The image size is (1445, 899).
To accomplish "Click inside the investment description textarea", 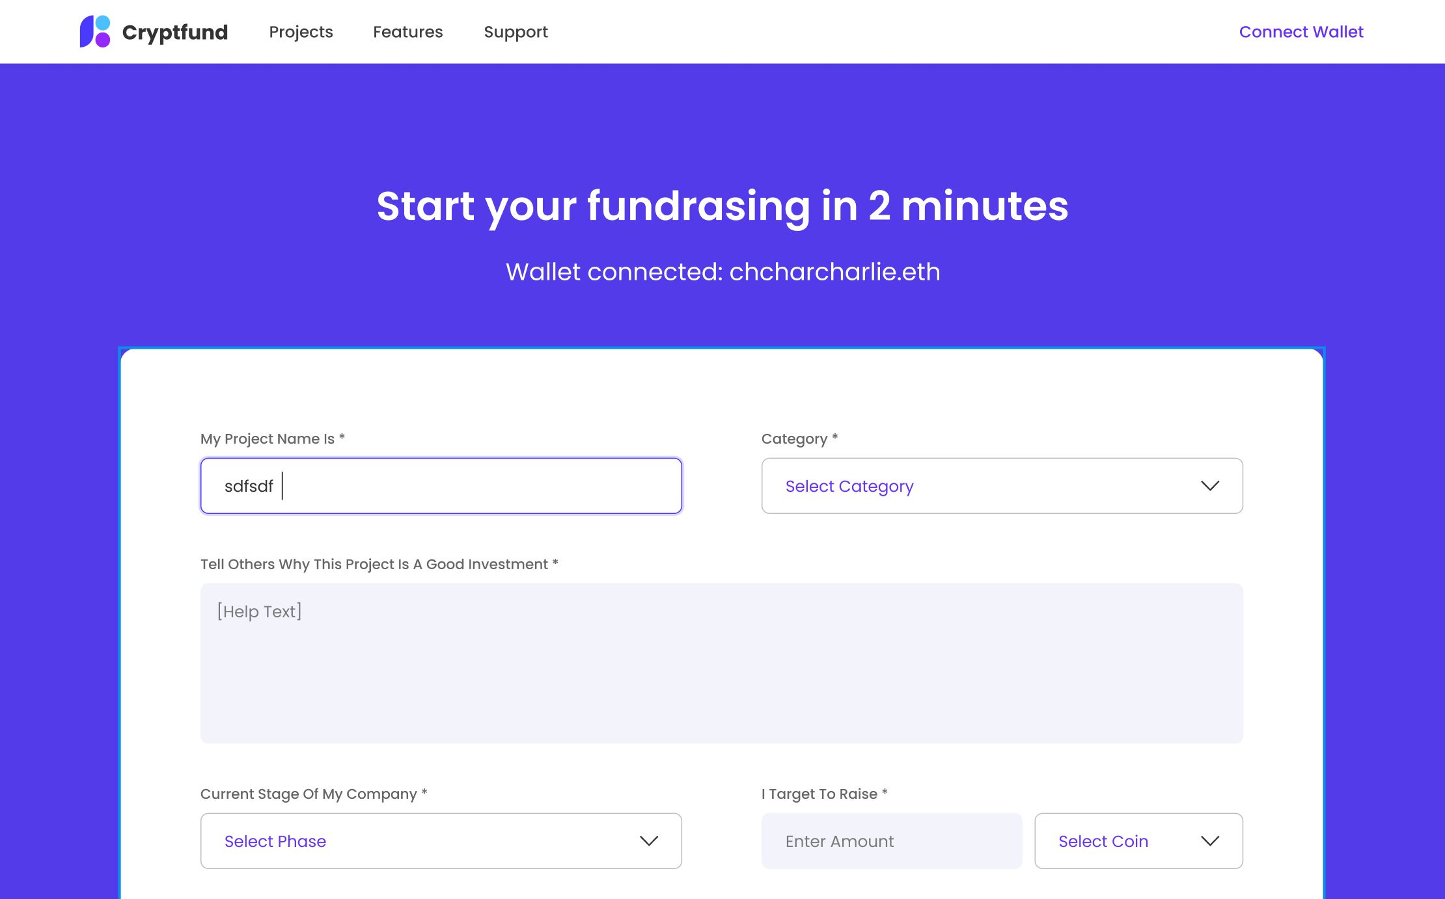I will 722,663.
